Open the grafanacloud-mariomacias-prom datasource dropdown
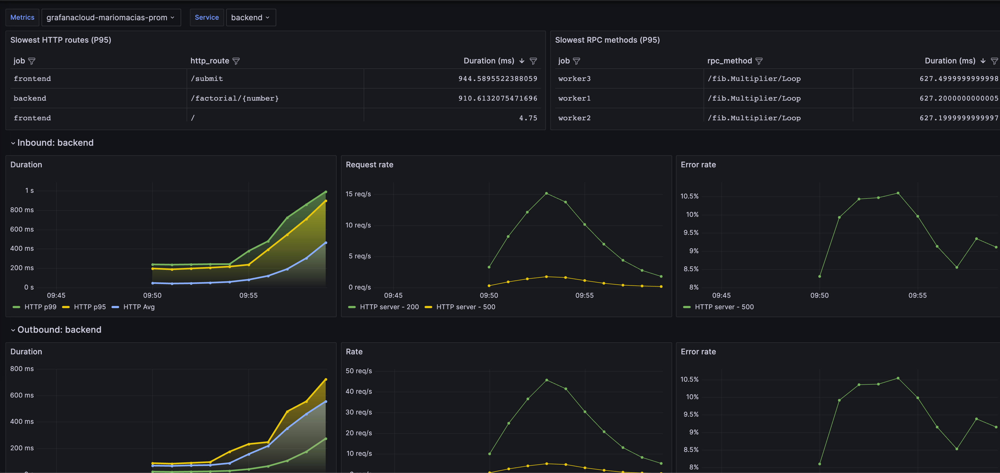 [x=111, y=17]
